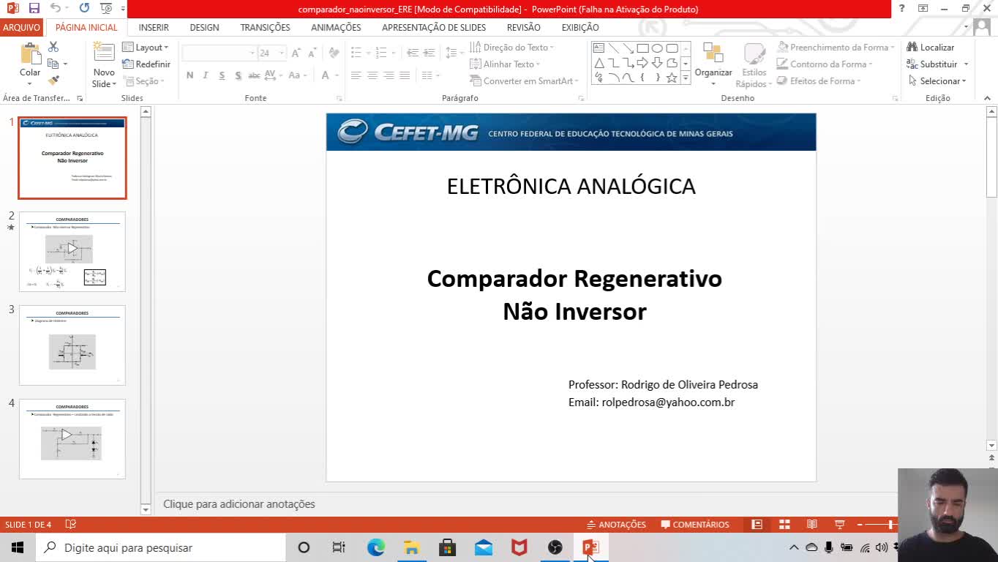Open the Layout dropdown
The height and width of the screenshot is (562, 998).
click(146, 48)
